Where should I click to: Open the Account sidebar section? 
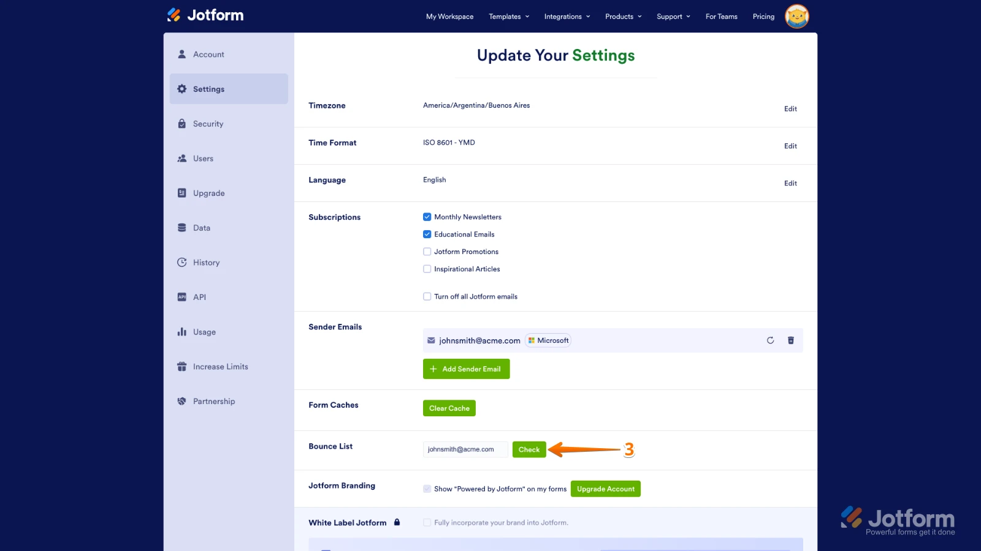(229, 54)
